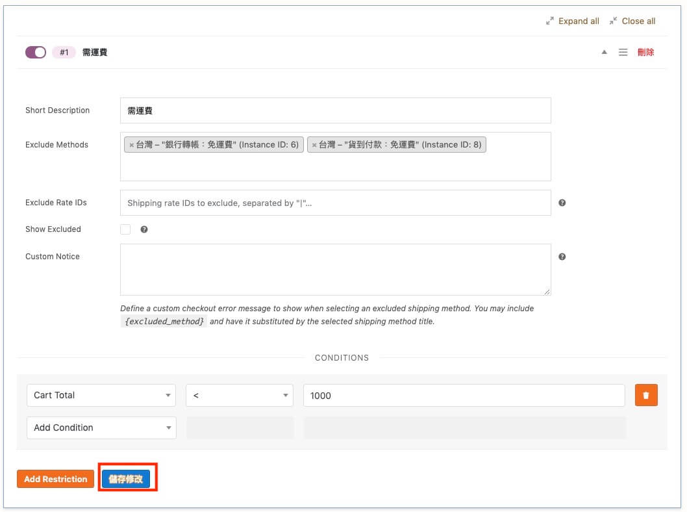687x512 pixels.
Task: Click help icon next to Exclude Rate IDs
Action: pyautogui.click(x=562, y=203)
